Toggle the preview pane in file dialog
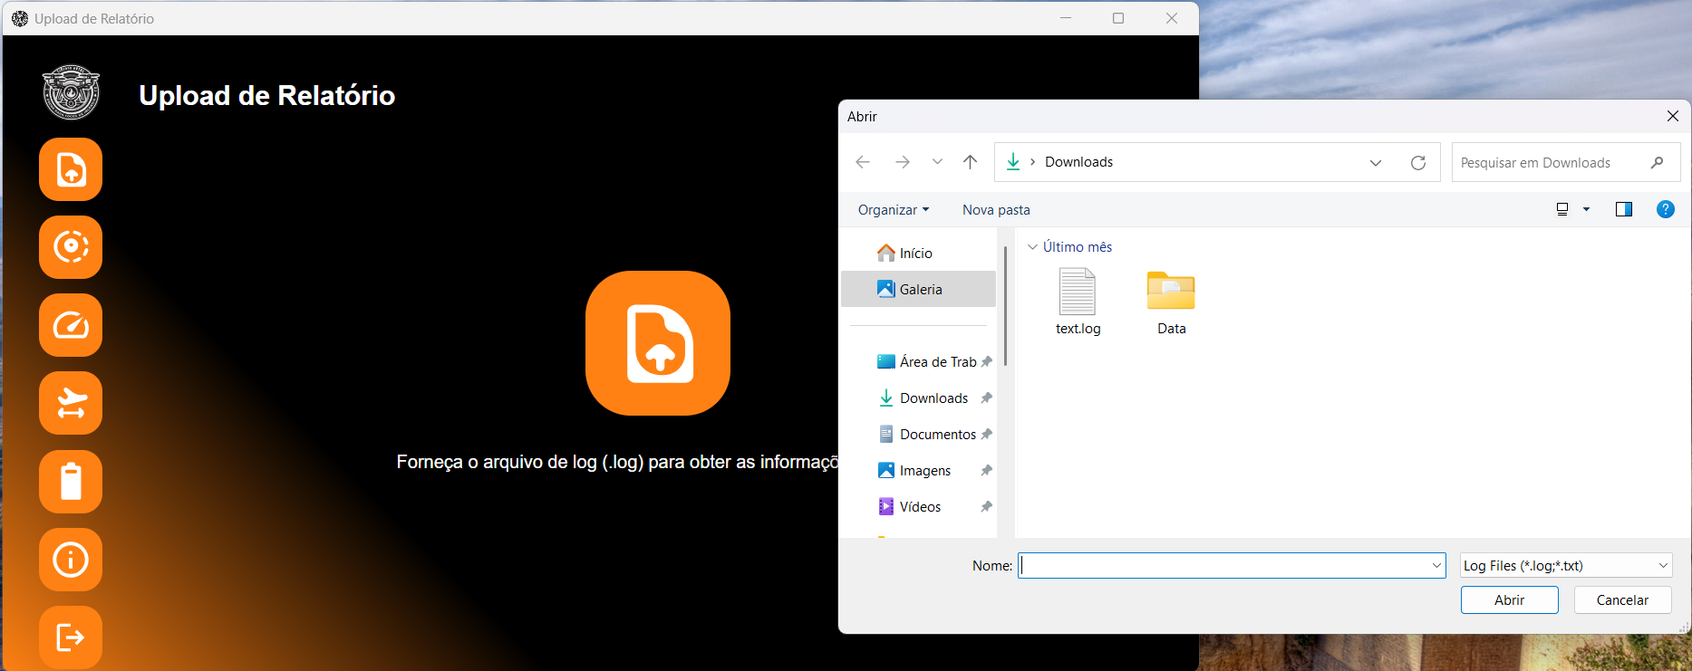 (x=1623, y=209)
